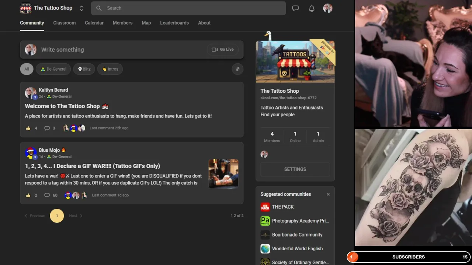Open the Tattoo Shop banner image

point(295,62)
